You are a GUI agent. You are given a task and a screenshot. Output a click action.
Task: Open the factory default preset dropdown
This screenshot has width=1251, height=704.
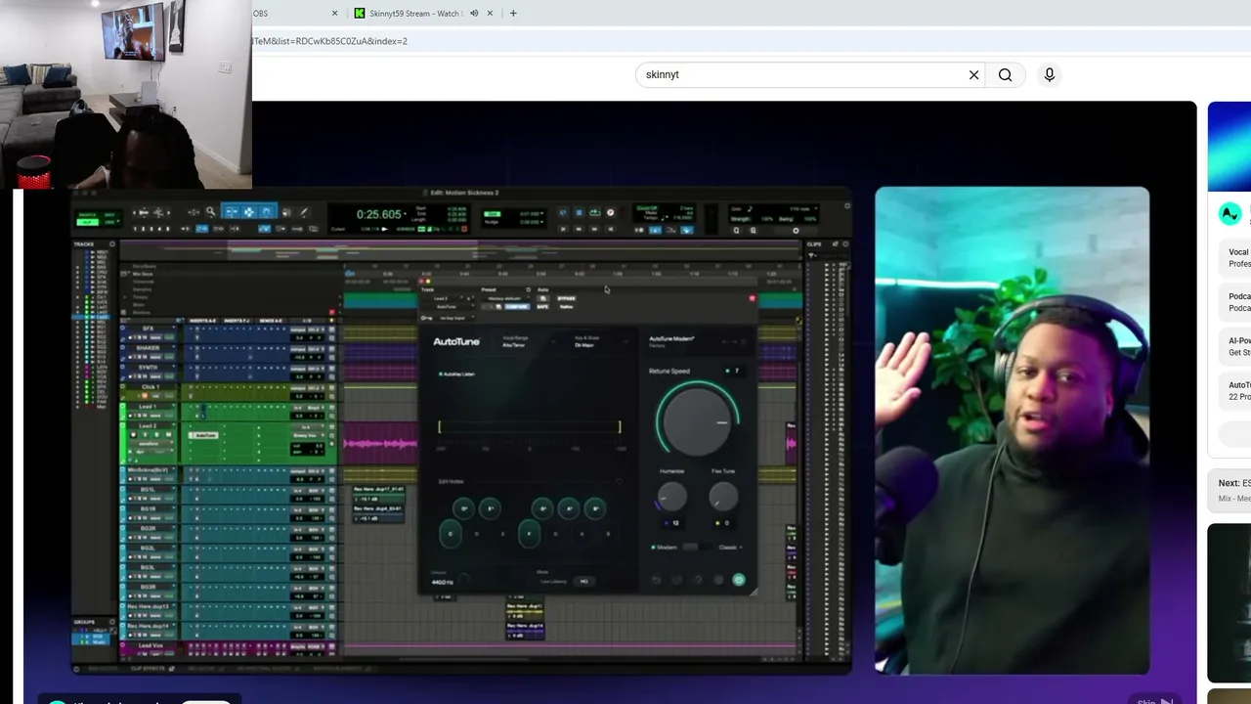[x=505, y=298]
